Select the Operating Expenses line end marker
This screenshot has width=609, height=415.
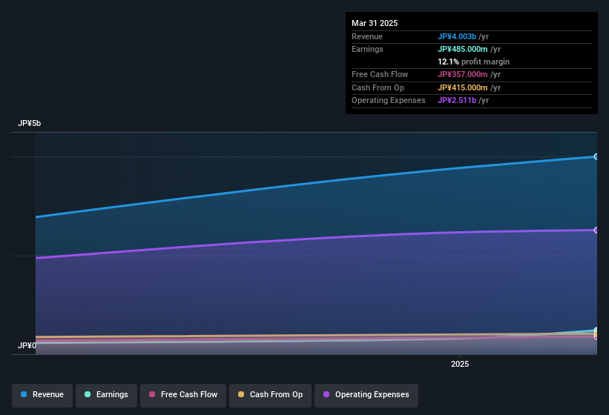click(x=596, y=230)
